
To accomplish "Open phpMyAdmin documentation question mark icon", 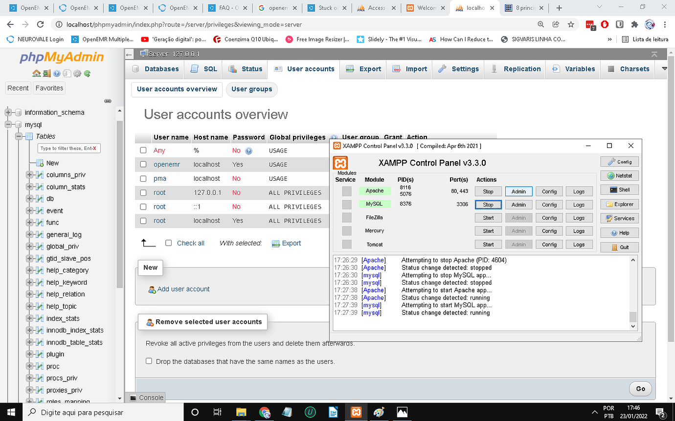I will (x=56, y=73).
